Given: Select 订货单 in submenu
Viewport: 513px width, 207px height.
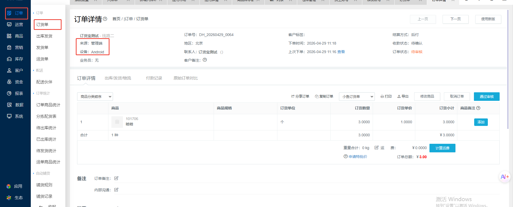Looking at the screenshot, I should click(x=42, y=25).
